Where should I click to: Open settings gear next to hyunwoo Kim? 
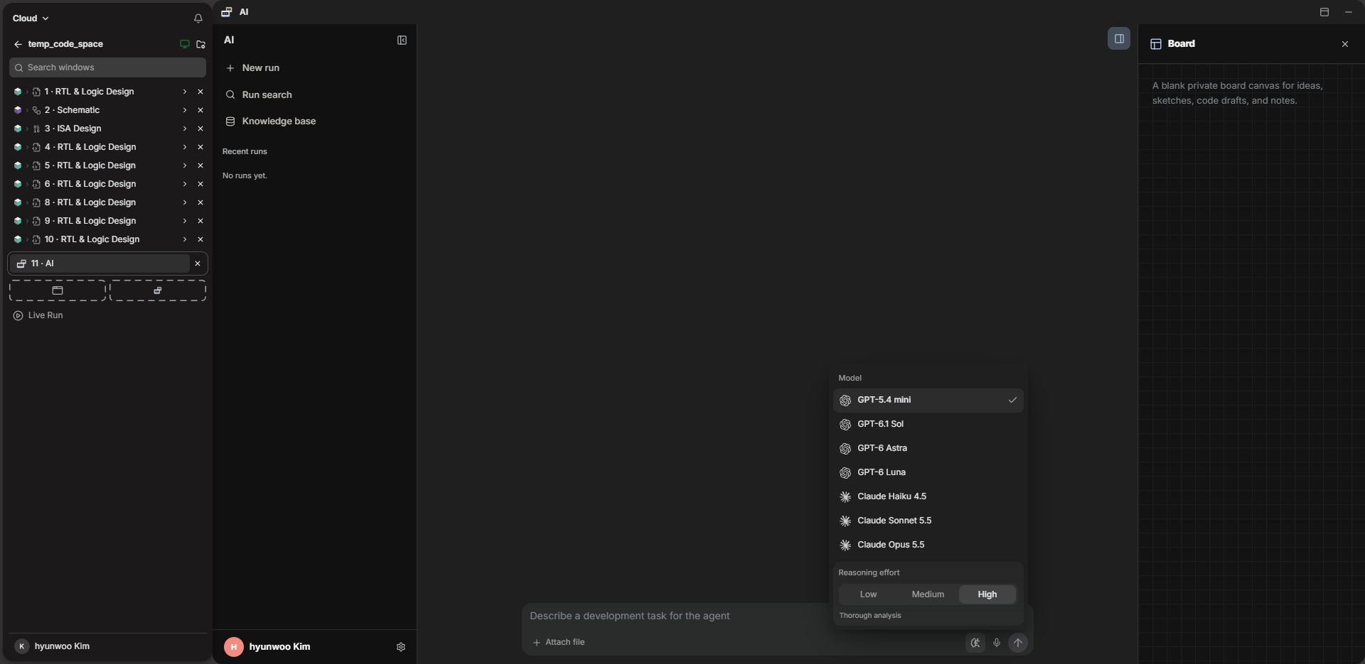coord(401,647)
